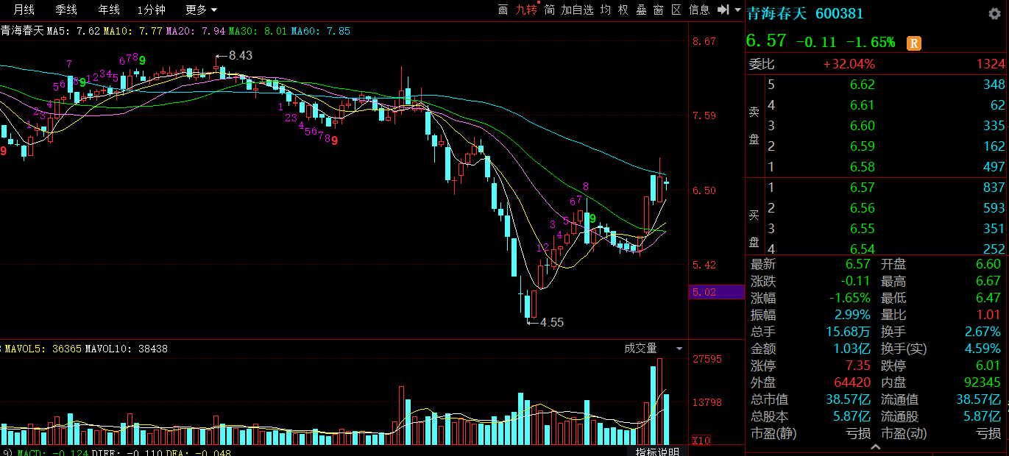Toggle the 九转 indicator
Screen dimensions: 1009x456
point(525,10)
